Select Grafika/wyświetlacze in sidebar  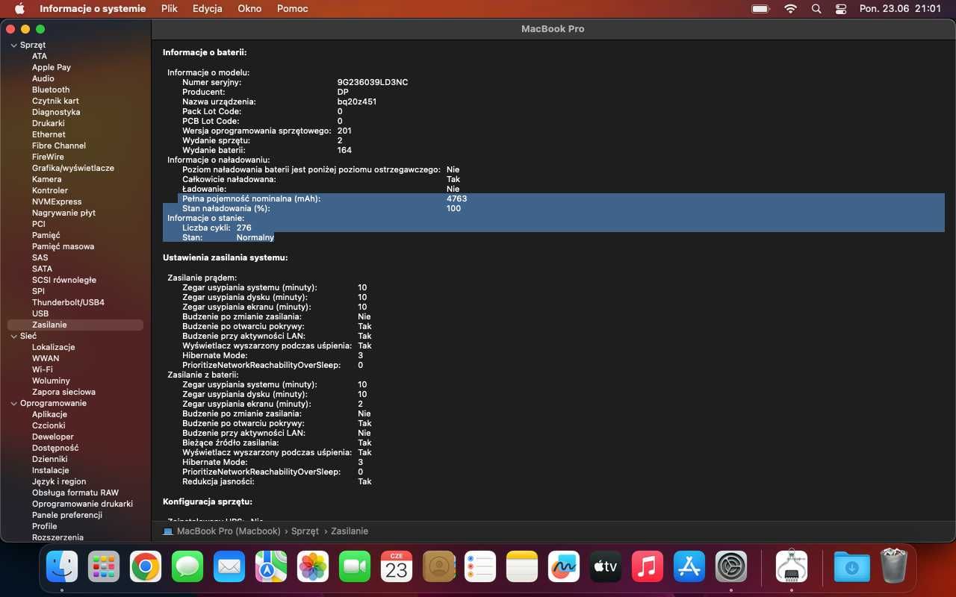click(73, 168)
